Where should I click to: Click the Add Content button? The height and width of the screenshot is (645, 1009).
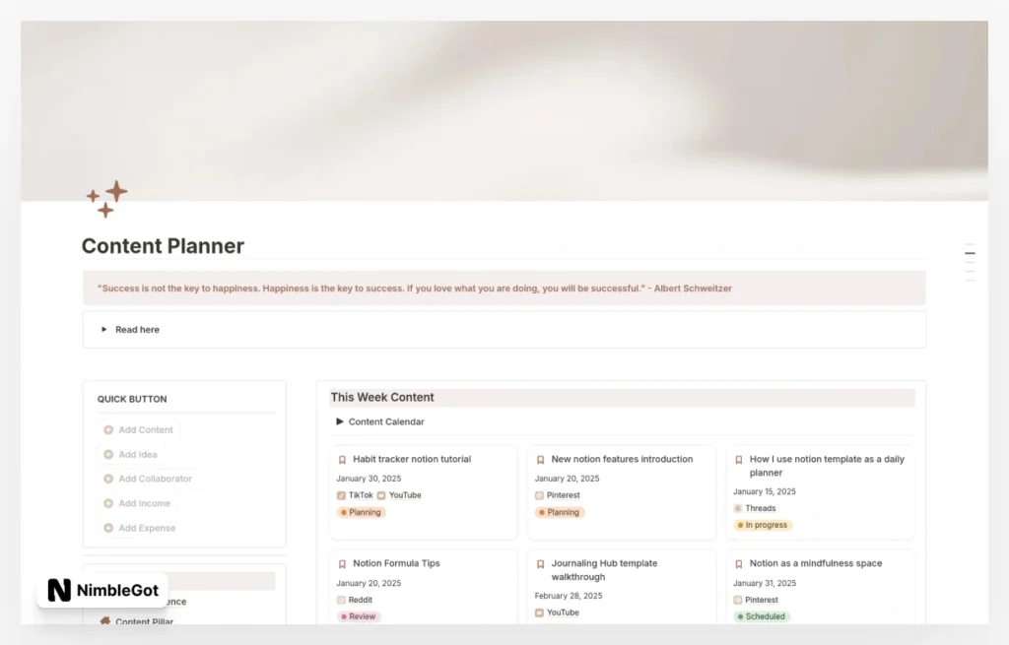(x=138, y=429)
